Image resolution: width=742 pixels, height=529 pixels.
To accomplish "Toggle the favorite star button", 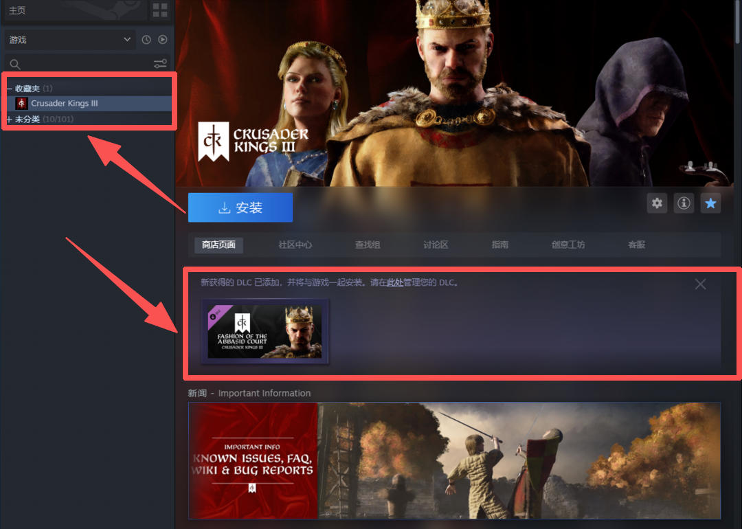I will point(710,203).
